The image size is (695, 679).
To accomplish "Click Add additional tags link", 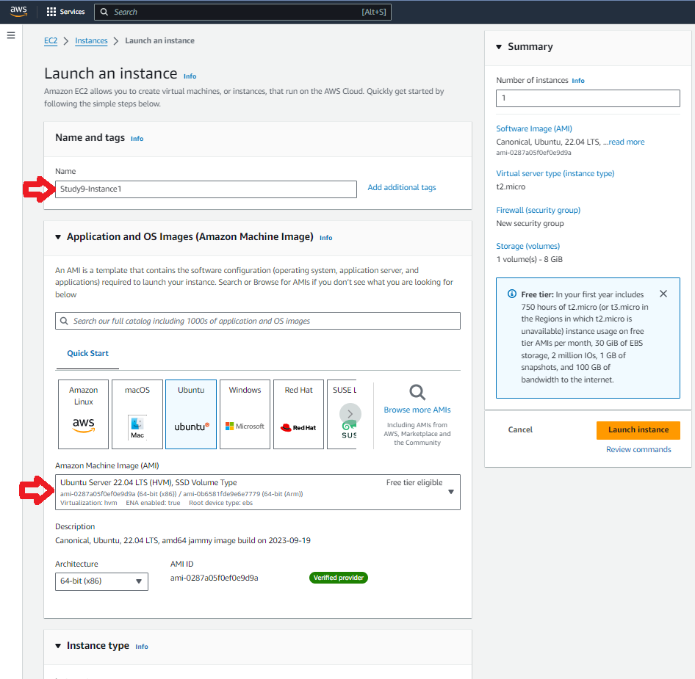I will [x=402, y=187].
